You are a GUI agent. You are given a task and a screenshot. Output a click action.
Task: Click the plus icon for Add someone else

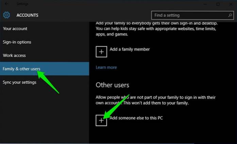pos(101,120)
